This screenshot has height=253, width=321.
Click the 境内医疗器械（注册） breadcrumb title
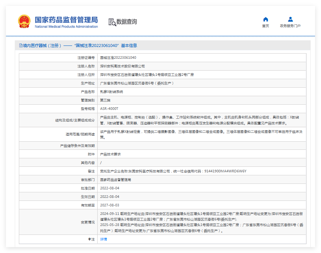point(42,45)
